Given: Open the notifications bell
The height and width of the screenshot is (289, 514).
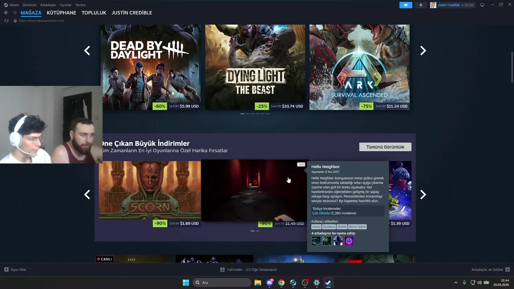Looking at the screenshot, I should click(x=421, y=5).
